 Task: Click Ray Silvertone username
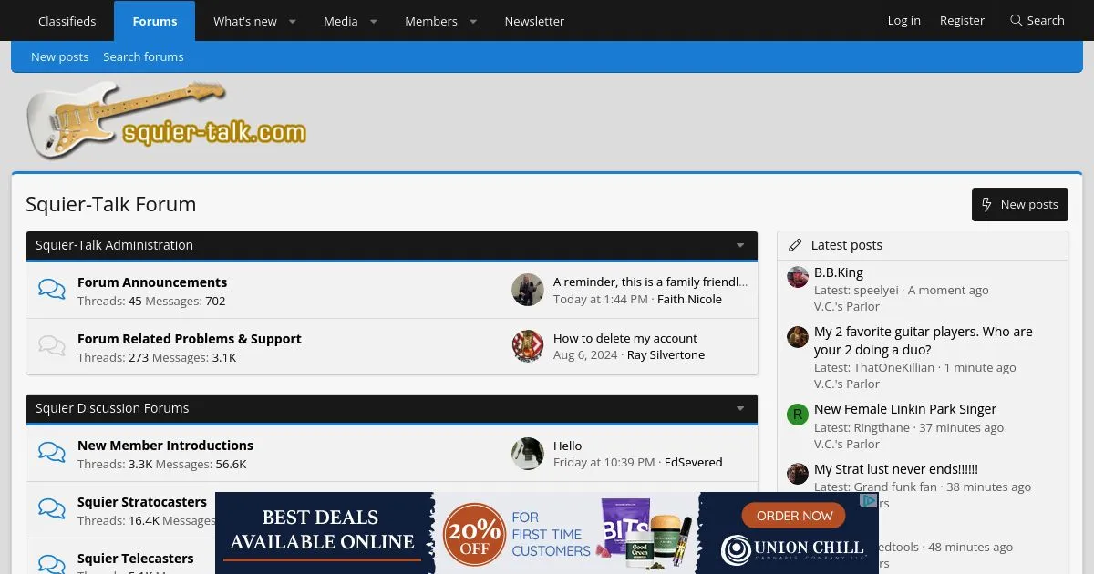point(666,354)
